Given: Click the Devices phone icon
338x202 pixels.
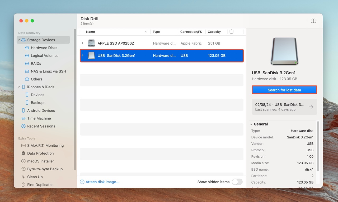Looking at the screenshot, I should (27, 95).
